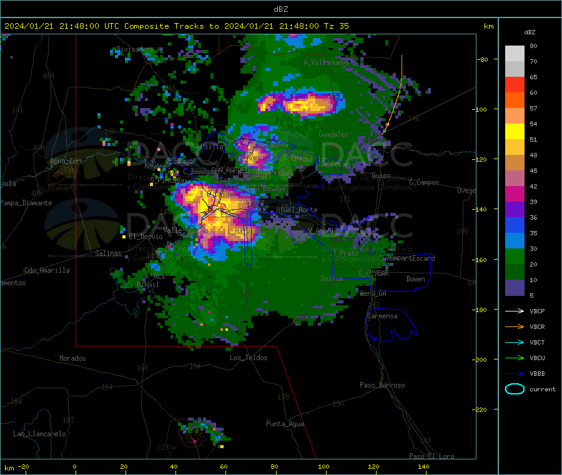Click the 'VBCR' legend label

[537, 326]
